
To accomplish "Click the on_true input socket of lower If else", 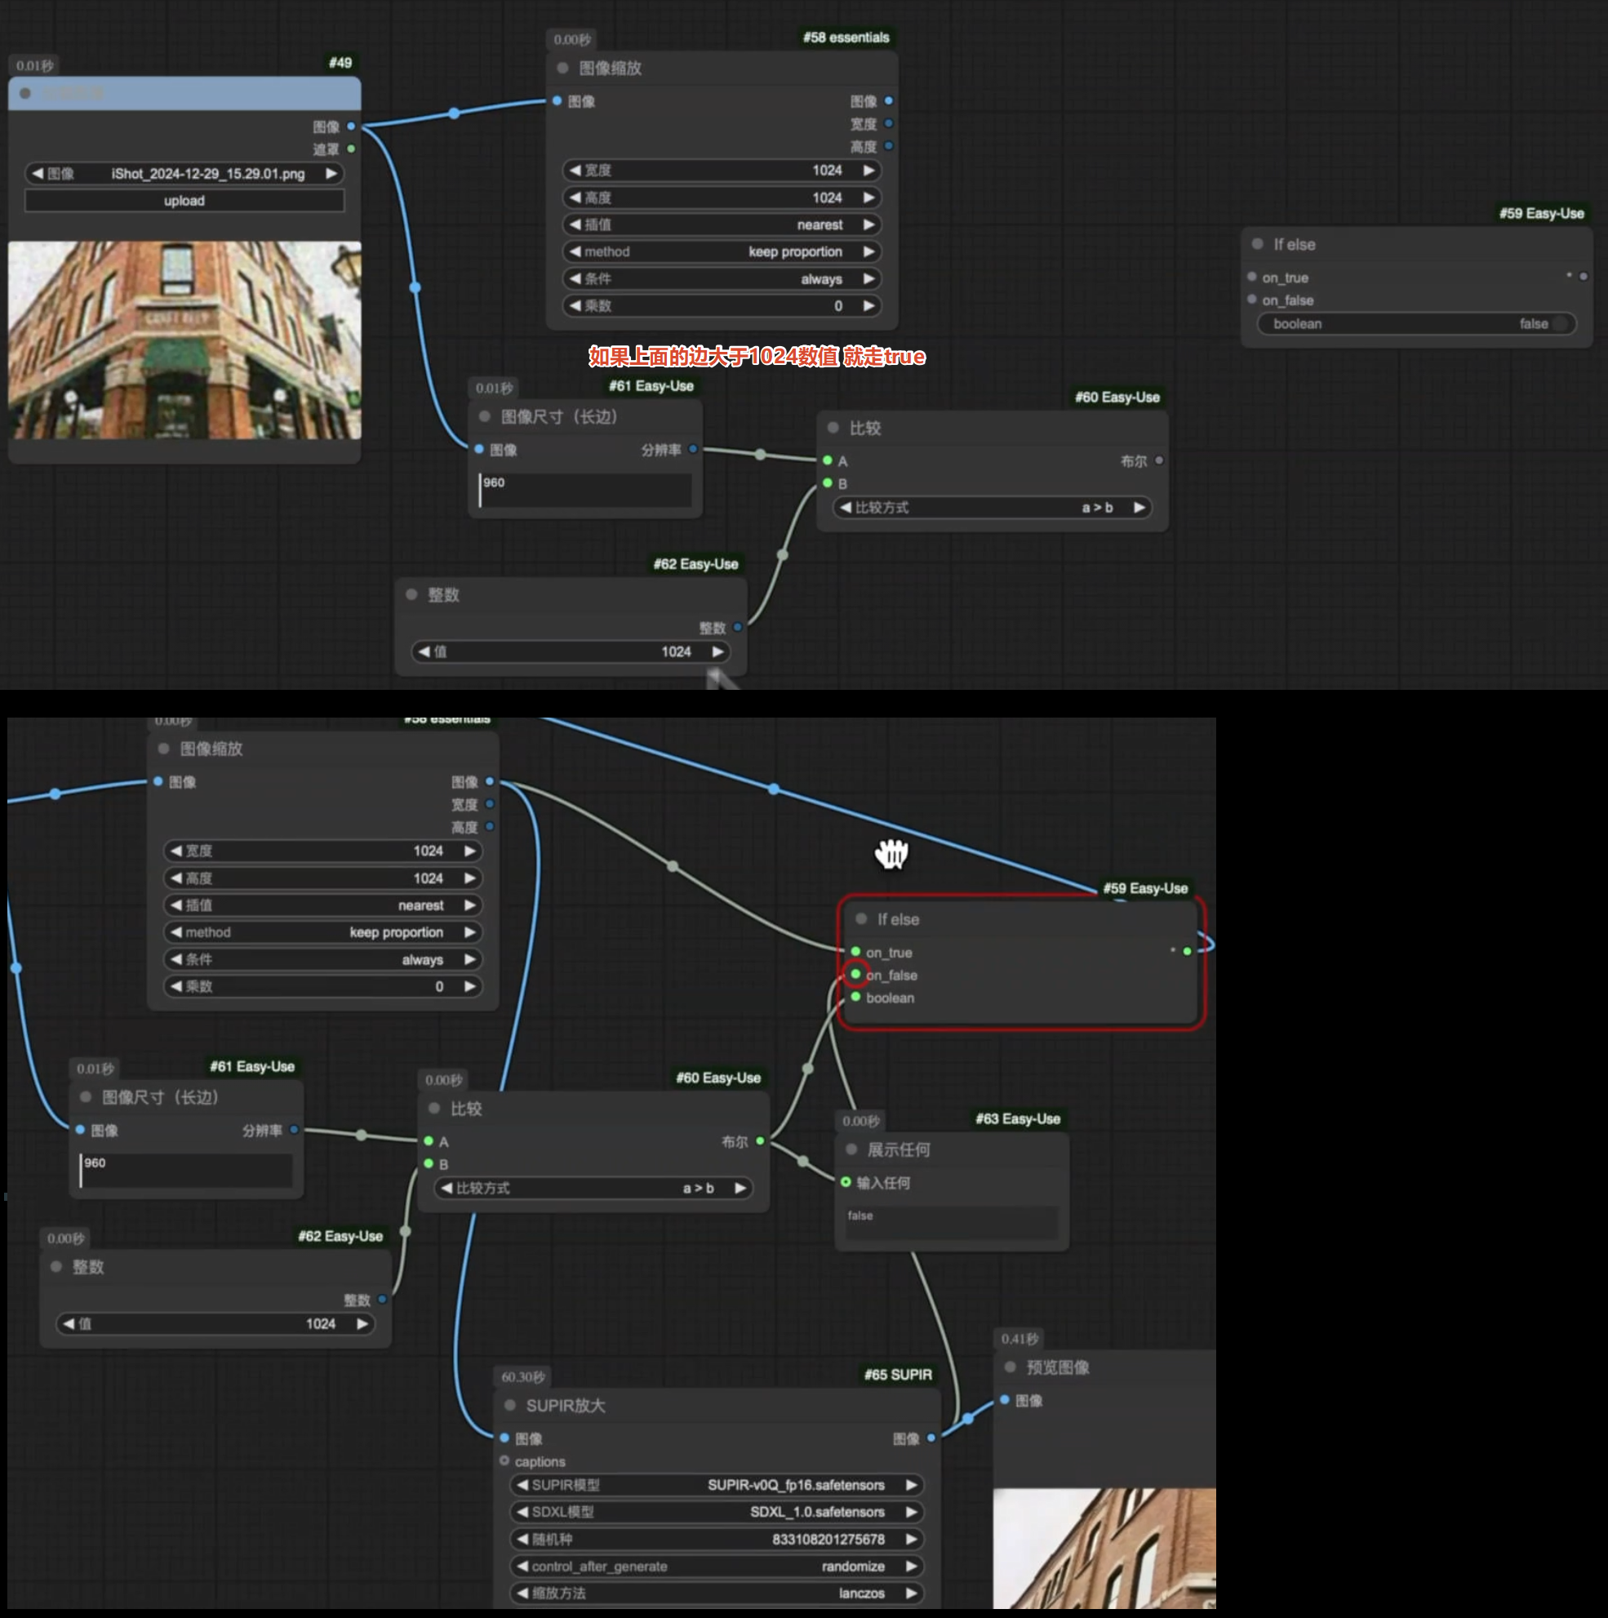I will 855,951.
